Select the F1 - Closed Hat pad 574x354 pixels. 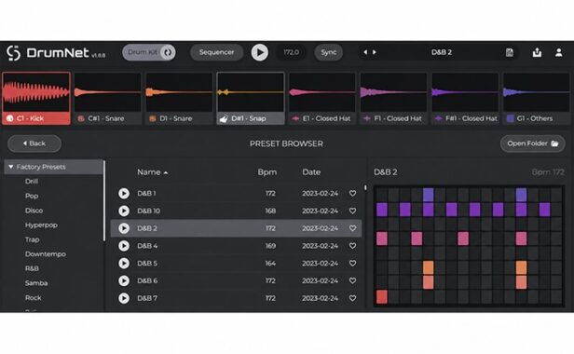click(x=393, y=99)
